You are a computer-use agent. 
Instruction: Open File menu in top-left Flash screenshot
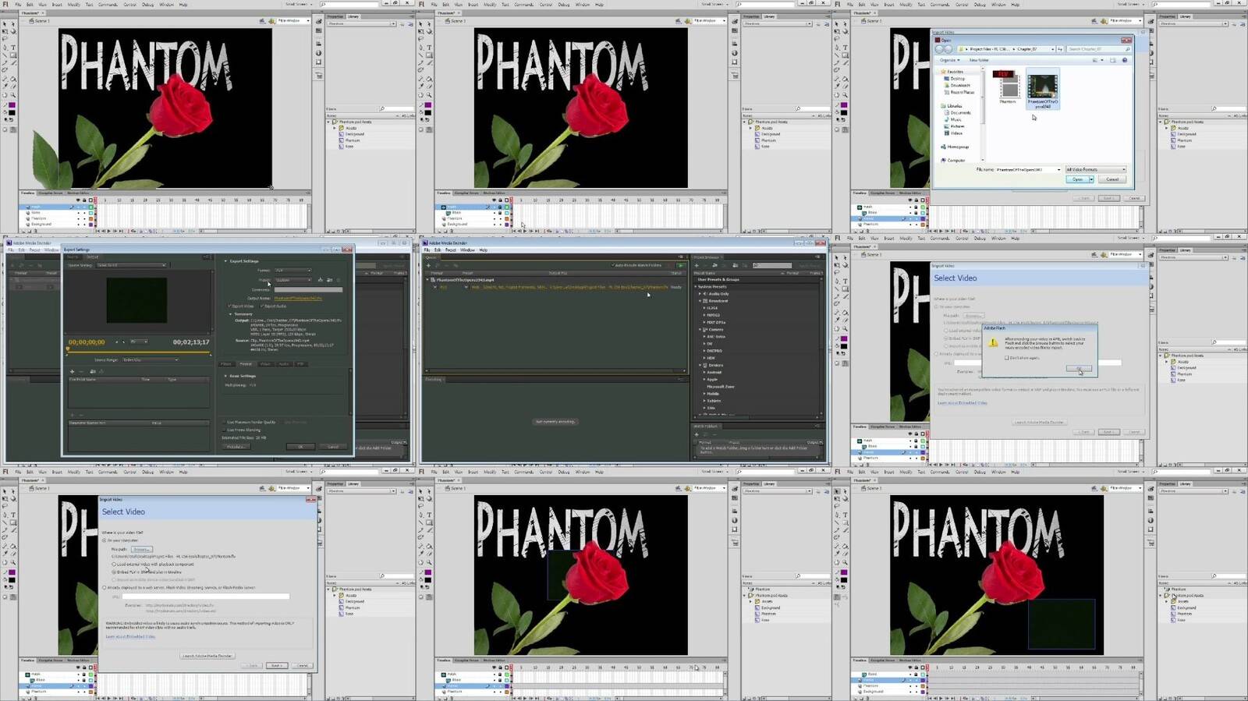18,4
